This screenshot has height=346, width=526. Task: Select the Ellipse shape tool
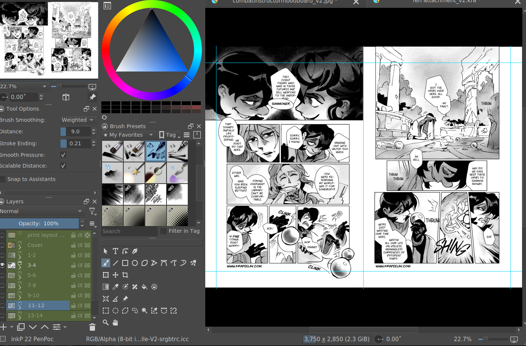pyautogui.click(x=135, y=263)
